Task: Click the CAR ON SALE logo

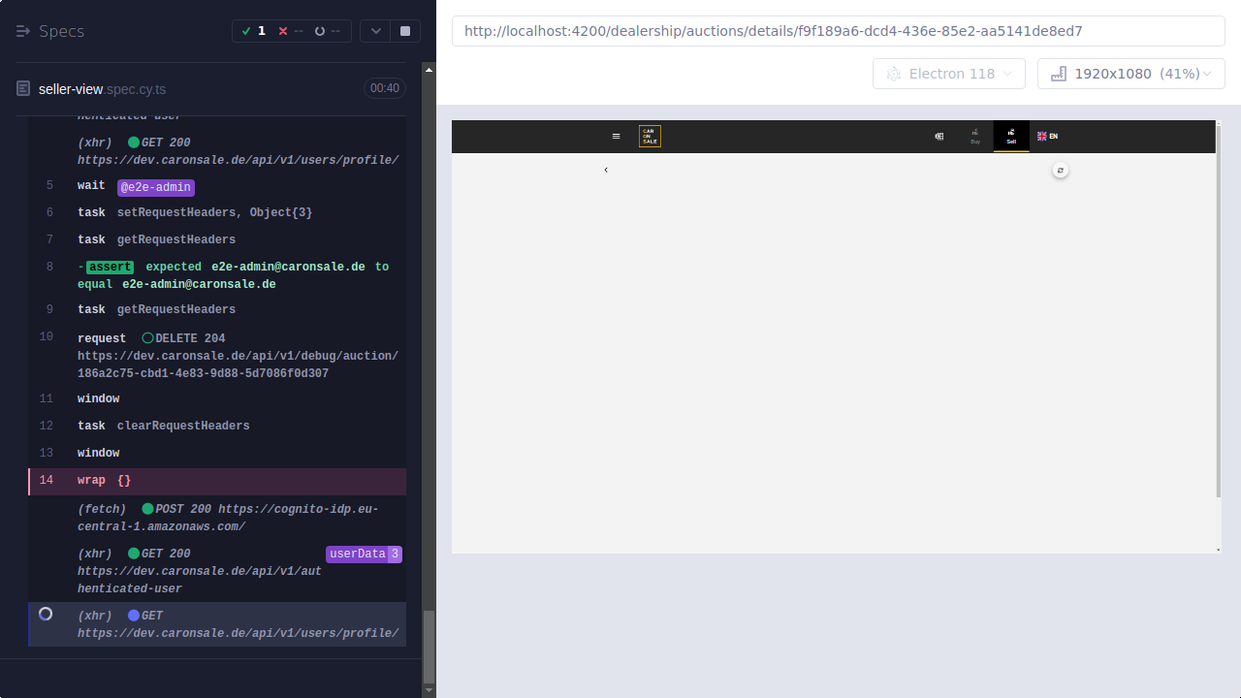Action: 649,136
